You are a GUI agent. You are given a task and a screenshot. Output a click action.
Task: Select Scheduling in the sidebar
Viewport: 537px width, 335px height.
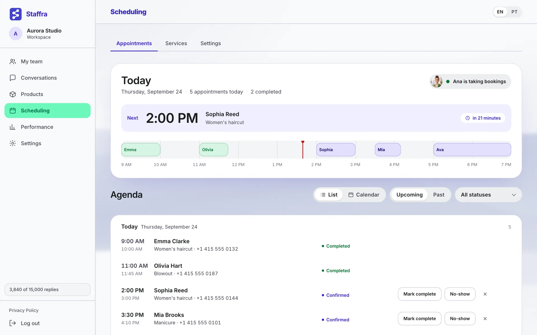coord(48,111)
